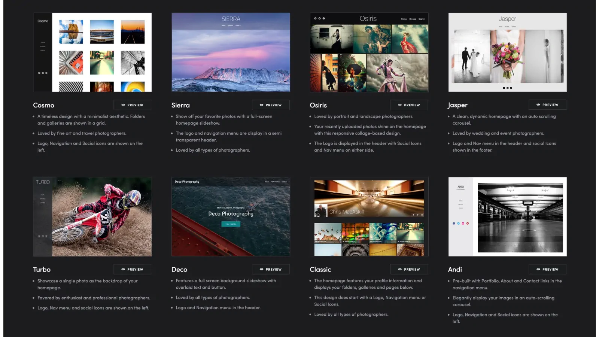Click social icons in Andi thumbnail sidebar
The height and width of the screenshot is (337, 599).
coord(460,223)
